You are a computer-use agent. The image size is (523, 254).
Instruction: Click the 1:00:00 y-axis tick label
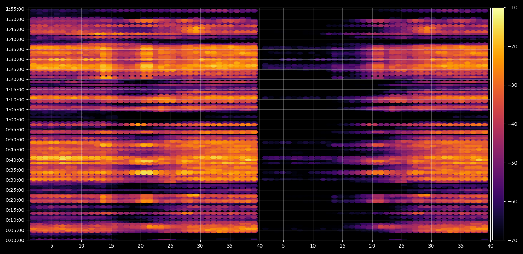tap(15, 120)
